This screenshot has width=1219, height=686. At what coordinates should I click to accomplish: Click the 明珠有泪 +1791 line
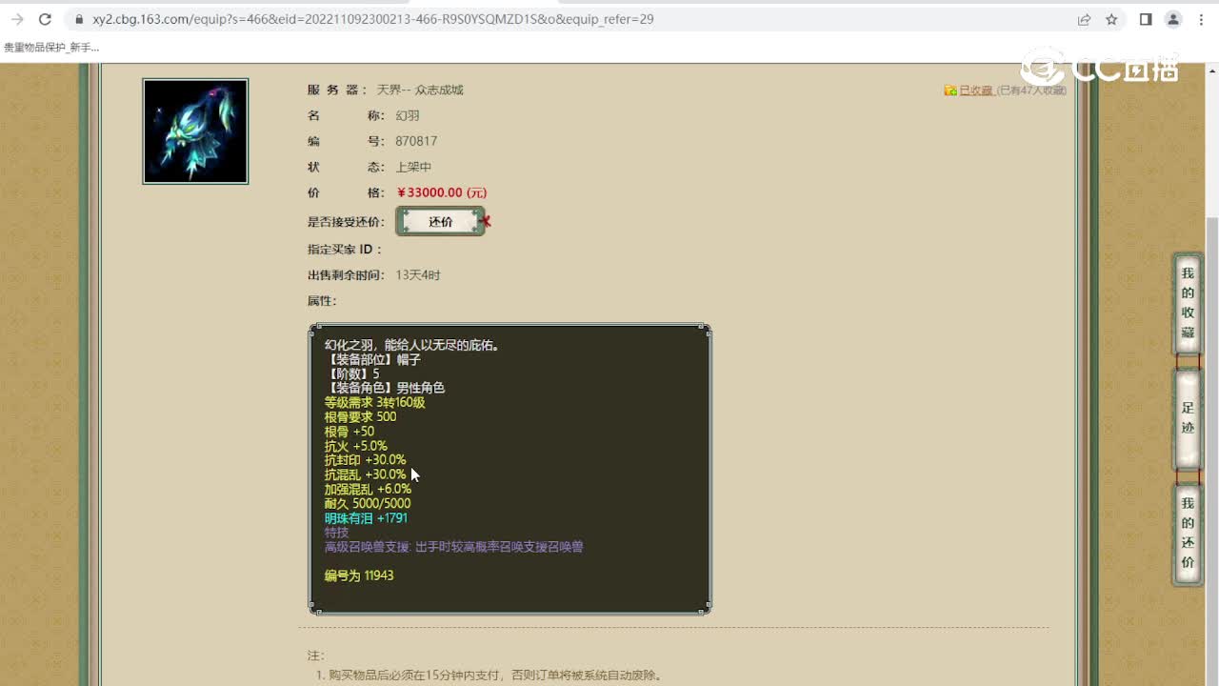366,518
